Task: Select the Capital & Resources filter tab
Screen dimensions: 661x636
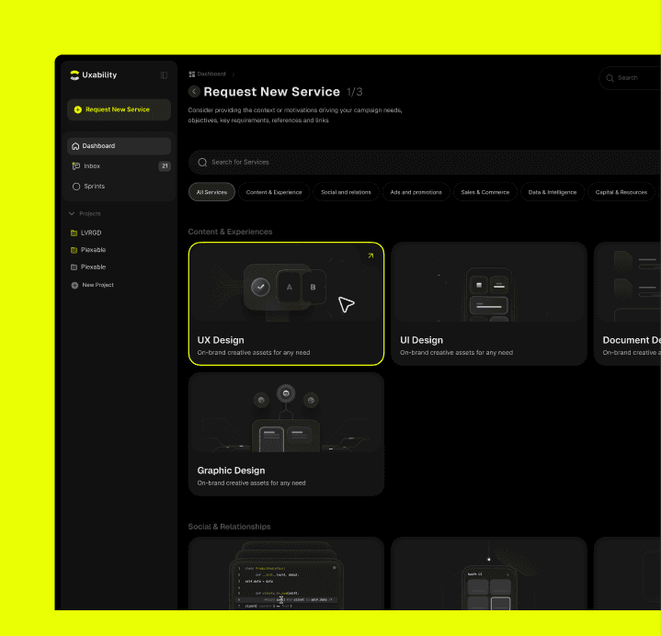Action: pyautogui.click(x=621, y=192)
